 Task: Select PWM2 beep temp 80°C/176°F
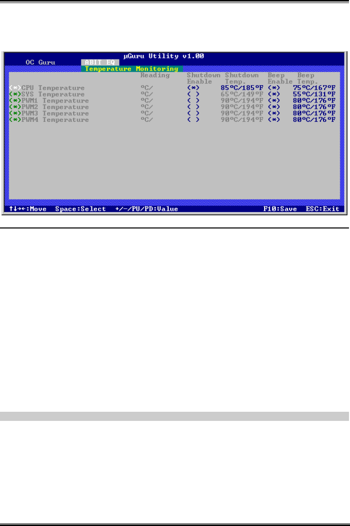314,107
